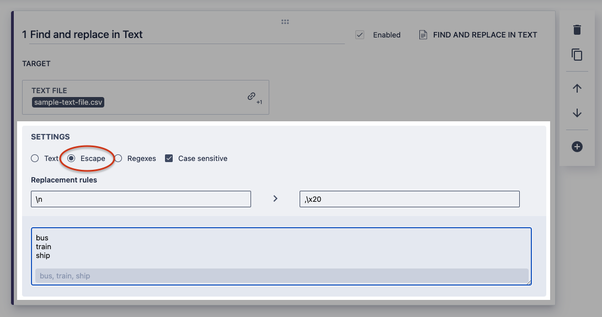Choose the Regexes radio option

(118, 158)
